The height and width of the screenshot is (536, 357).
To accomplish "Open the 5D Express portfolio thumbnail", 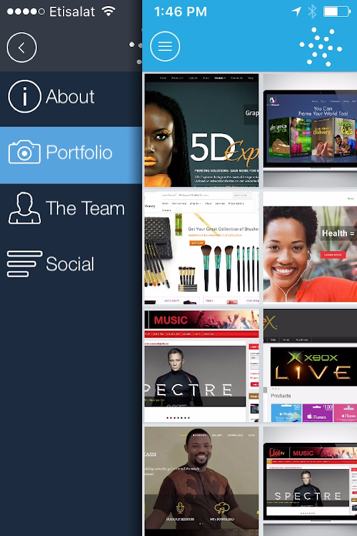I will pos(202,130).
